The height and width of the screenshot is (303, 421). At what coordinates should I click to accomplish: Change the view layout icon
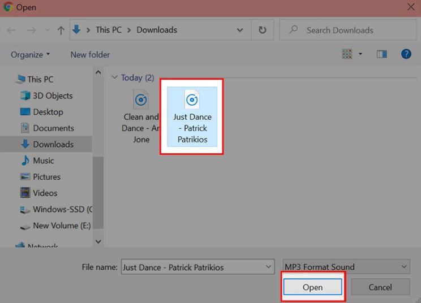(347, 54)
